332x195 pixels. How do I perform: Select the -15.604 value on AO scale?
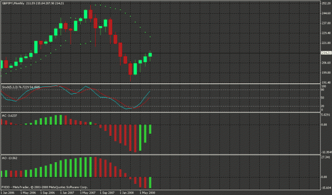pos(326,188)
